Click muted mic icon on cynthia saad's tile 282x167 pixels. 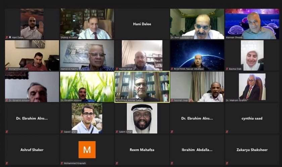(227, 132)
